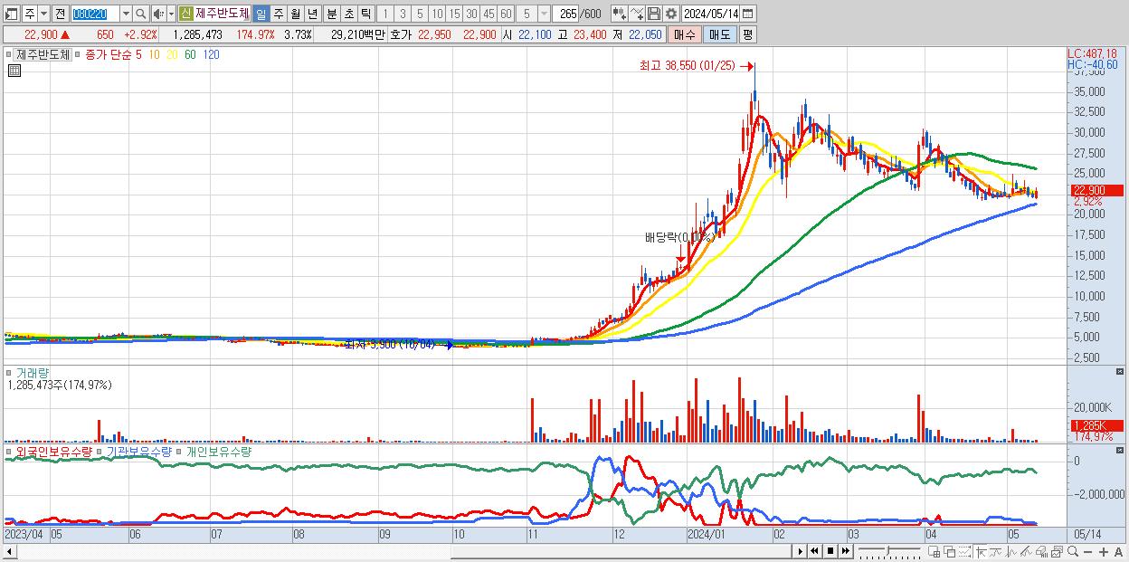The width and height of the screenshot is (1129, 562).
Task: Click the date field 2024/05/14
Action: (710, 14)
